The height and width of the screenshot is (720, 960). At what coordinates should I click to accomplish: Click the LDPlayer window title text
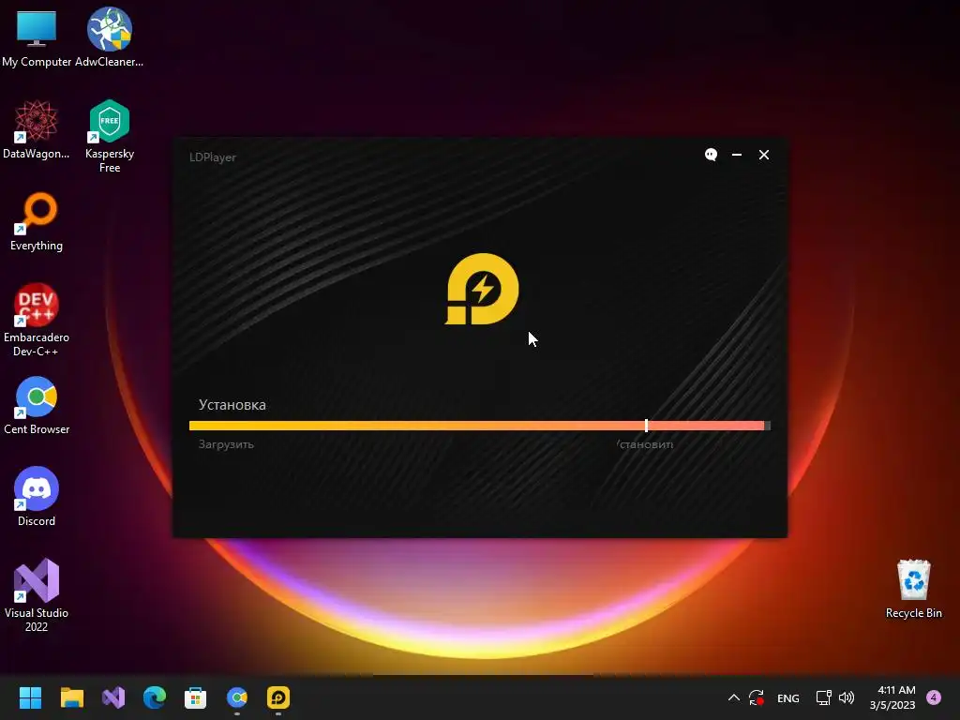click(x=213, y=157)
